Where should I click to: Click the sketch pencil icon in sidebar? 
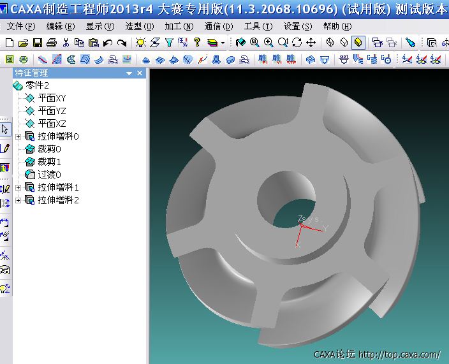(x=5, y=149)
